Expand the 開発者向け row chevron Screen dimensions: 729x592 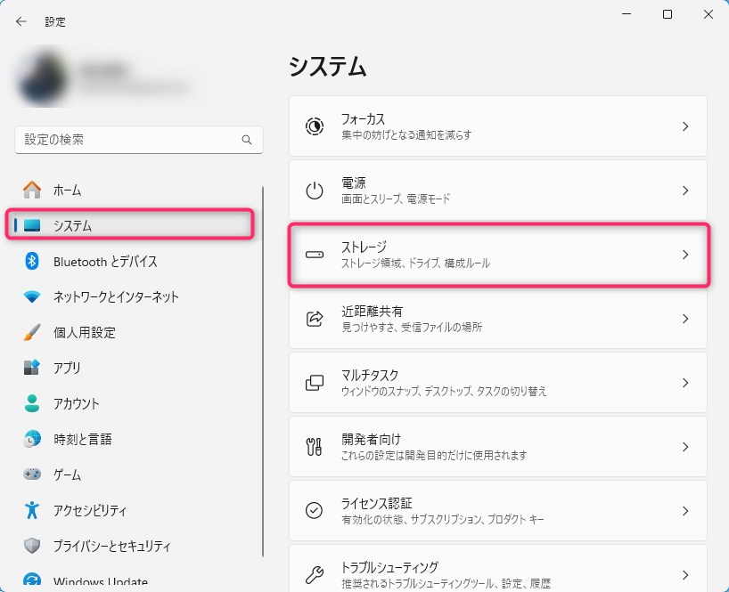point(685,447)
